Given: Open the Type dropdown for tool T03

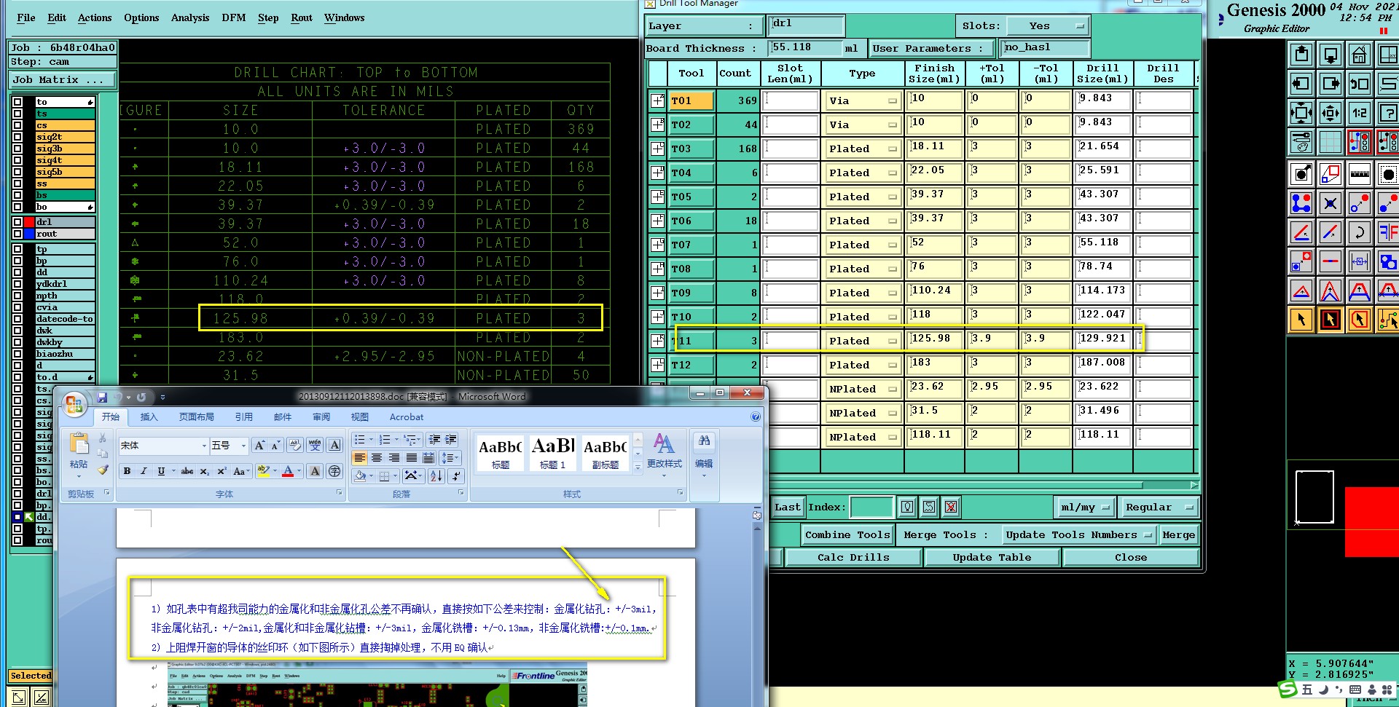Looking at the screenshot, I should tap(862, 149).
